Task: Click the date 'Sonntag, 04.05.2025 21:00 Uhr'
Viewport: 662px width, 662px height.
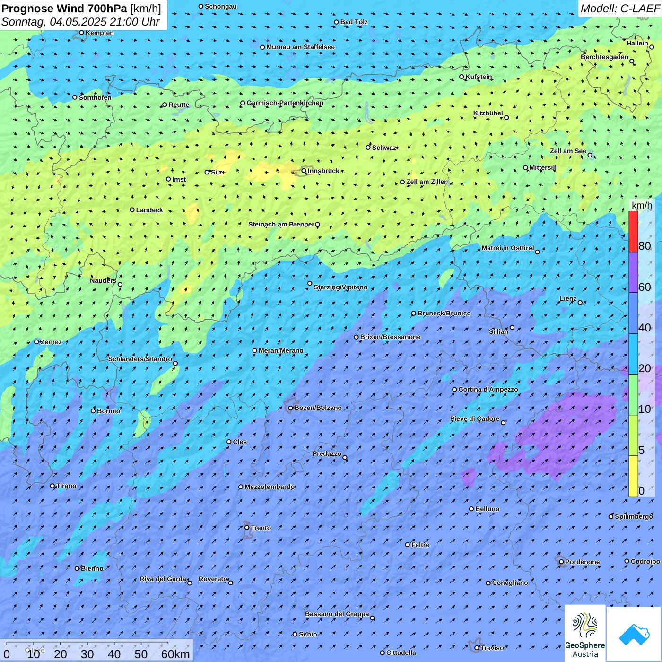Action: 80,22
